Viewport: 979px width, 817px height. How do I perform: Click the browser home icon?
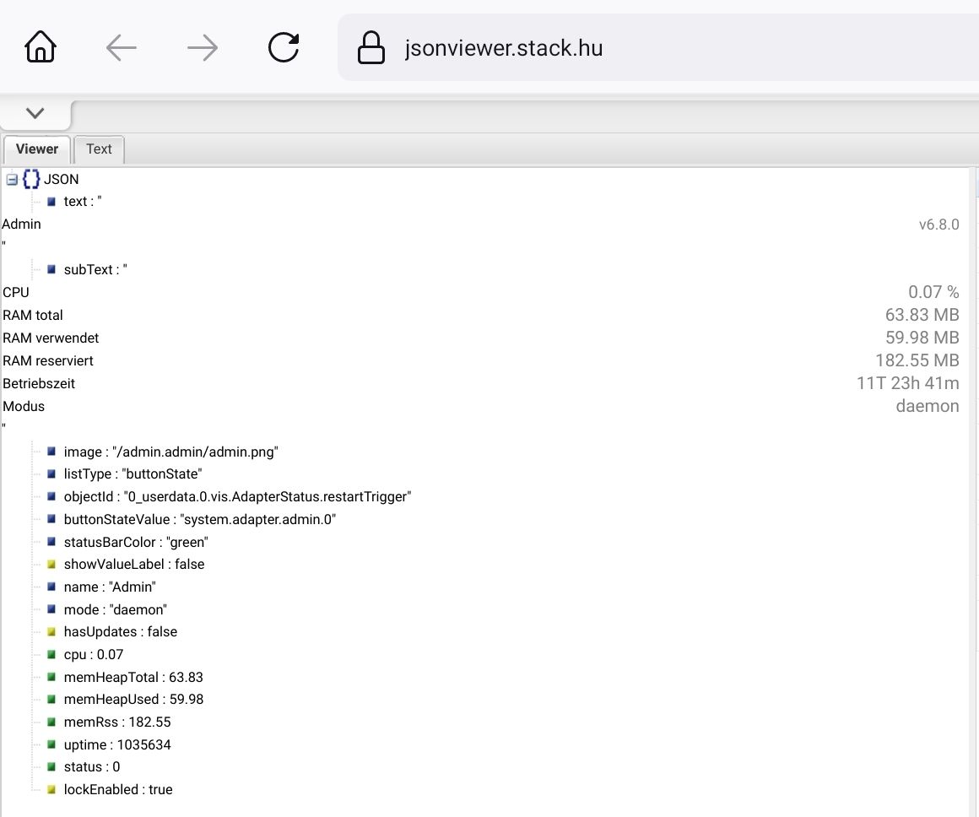41,47
